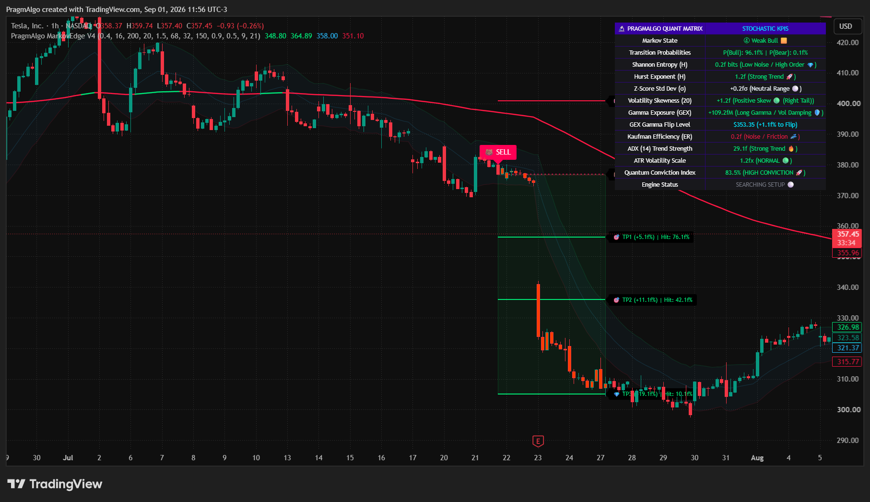
Task: Click the white circle next to SEARCHING SETUP
Action: point(790,185)
